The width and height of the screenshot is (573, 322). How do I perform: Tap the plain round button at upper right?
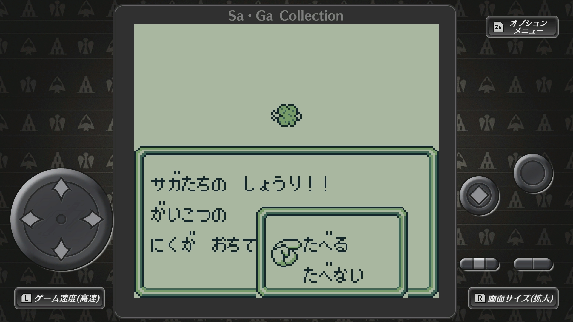tap(533, 173)
